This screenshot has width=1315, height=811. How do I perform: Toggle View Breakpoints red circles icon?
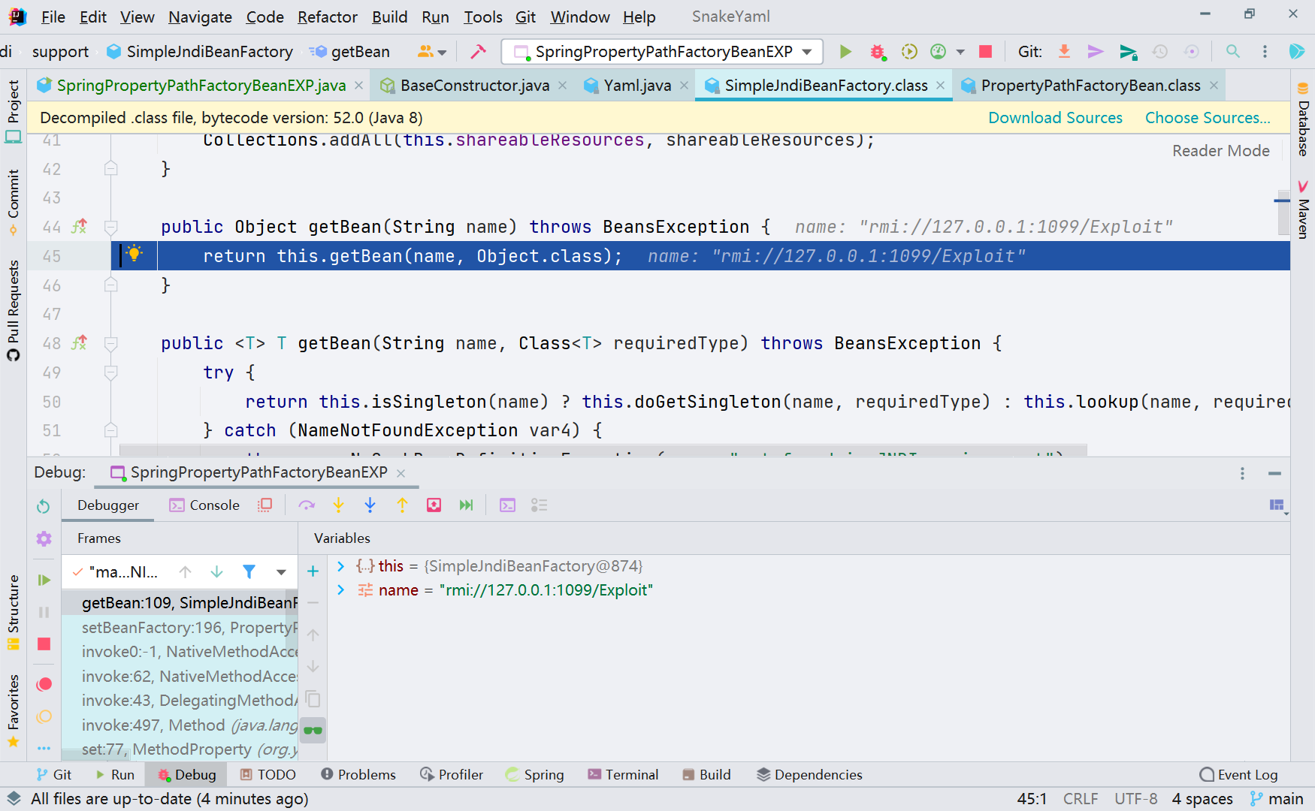tap(44, 684)
